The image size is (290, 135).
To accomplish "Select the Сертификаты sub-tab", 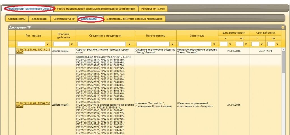I will click(17, 19).
